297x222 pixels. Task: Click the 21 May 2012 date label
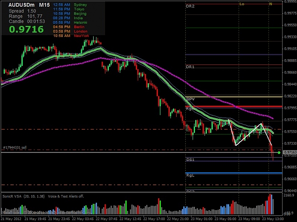[x=11, y=219]
